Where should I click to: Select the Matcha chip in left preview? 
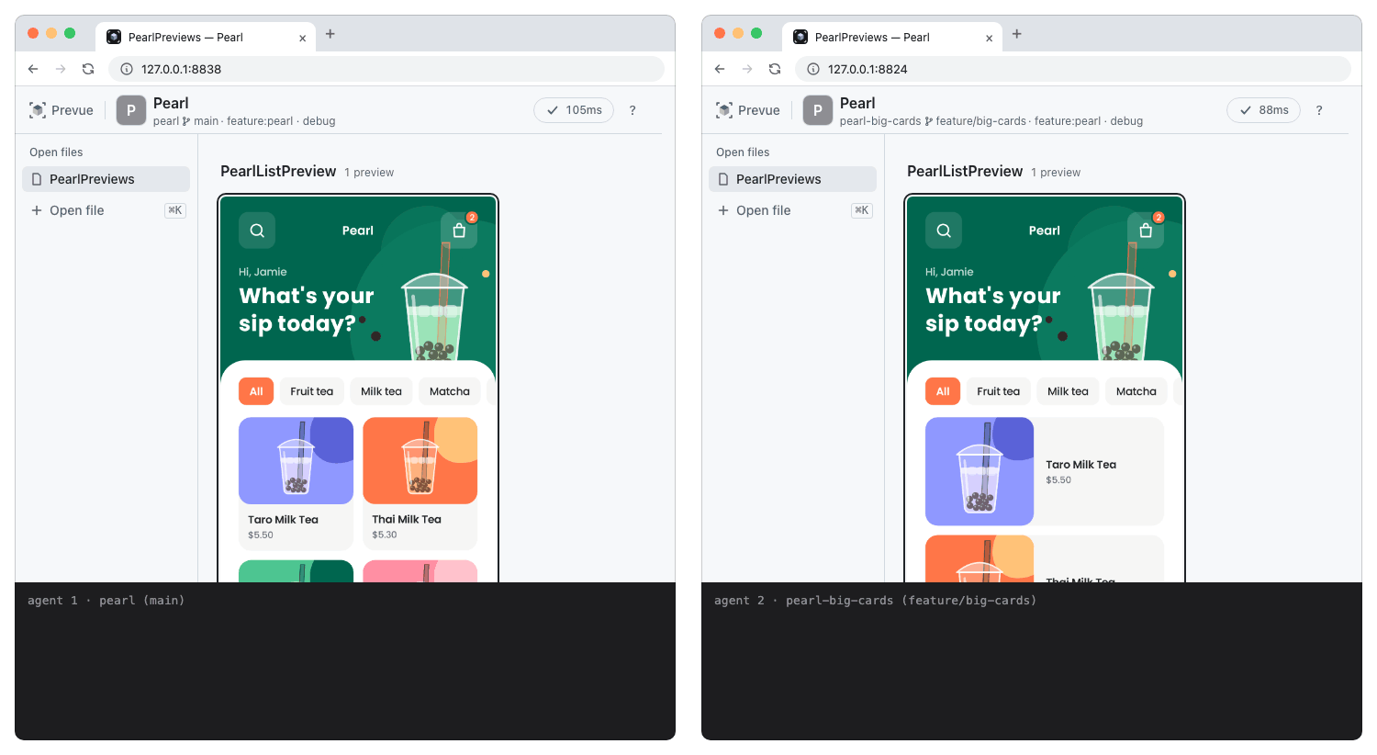tap(450, 391)
